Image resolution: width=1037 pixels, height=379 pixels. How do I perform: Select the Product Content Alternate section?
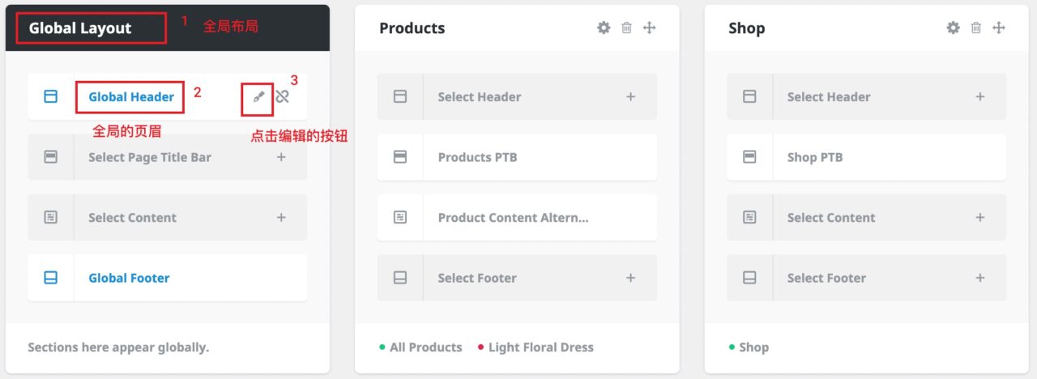[513, 217]
